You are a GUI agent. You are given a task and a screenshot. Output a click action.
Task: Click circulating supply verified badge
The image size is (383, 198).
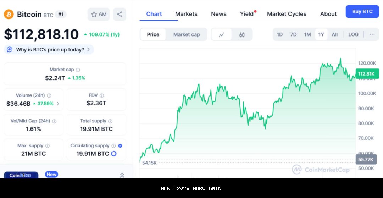120,145
